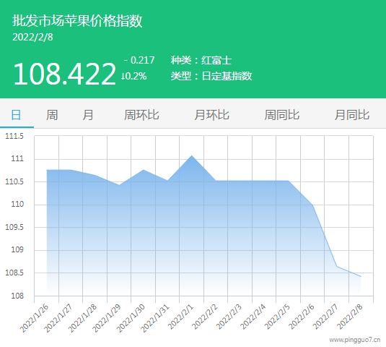Click the chart peak at 2022/2/1
Viewport: 386px width, 347px height.
click(192, 155)
